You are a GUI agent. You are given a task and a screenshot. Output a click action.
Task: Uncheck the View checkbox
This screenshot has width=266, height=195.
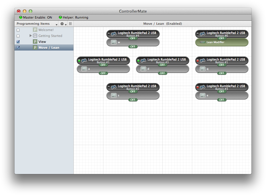(18, 42)
